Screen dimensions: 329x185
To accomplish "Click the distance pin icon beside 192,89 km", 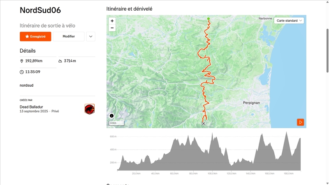I will (22, 61).
